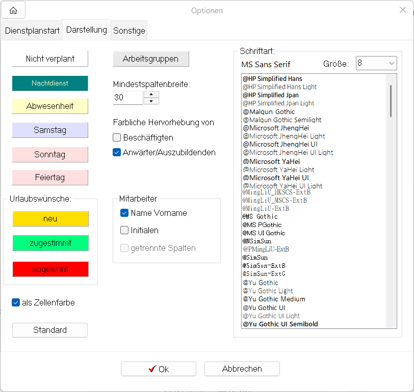Viewport: 414px width, 392px height.
Task: Open the Sonstige tab
Action: 129,31
